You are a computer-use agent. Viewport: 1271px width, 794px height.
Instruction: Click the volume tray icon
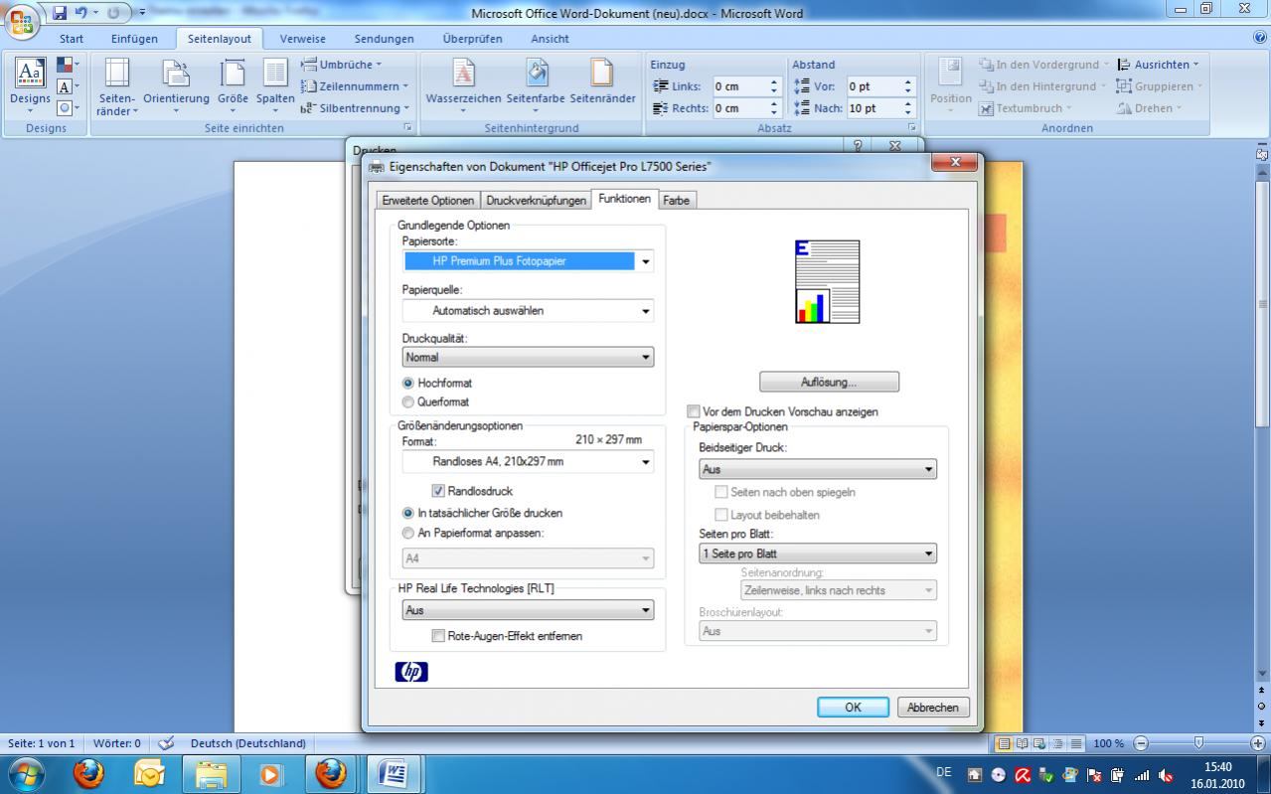pos(1166,775)
